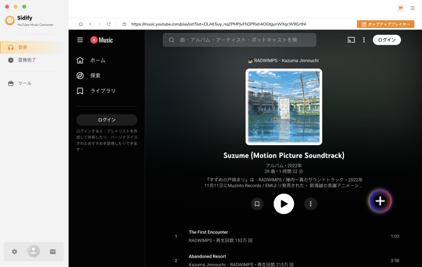Open the top three-dot options menu
The height and width of the screenshot is (267, 422).
coord(364,40)
